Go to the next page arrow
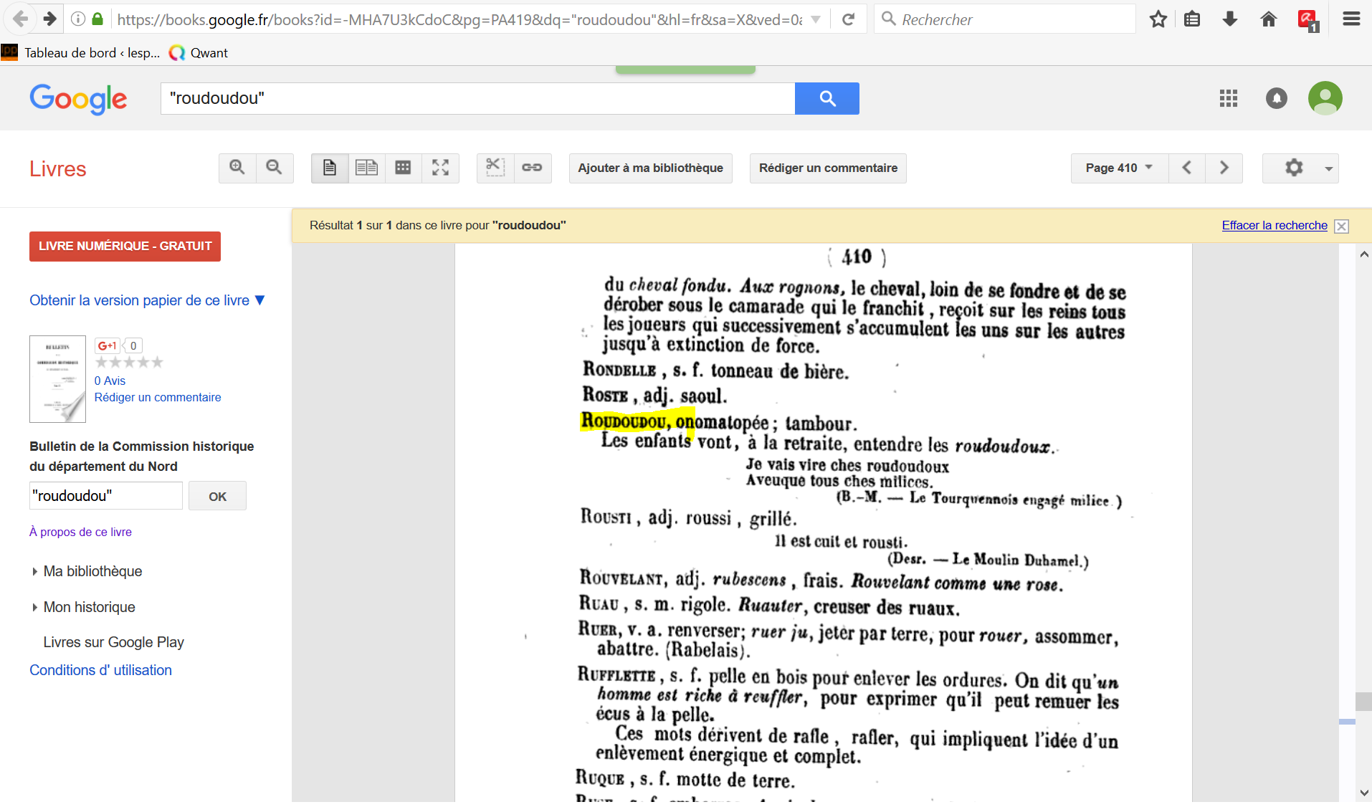Screen dimensions: 1372x807 (x=1224, y=168)
